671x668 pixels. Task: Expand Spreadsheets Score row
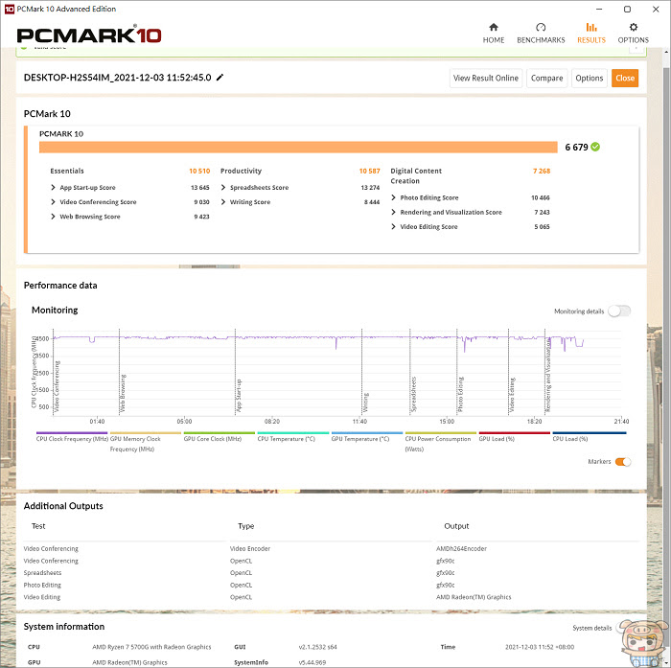point(223,188)
